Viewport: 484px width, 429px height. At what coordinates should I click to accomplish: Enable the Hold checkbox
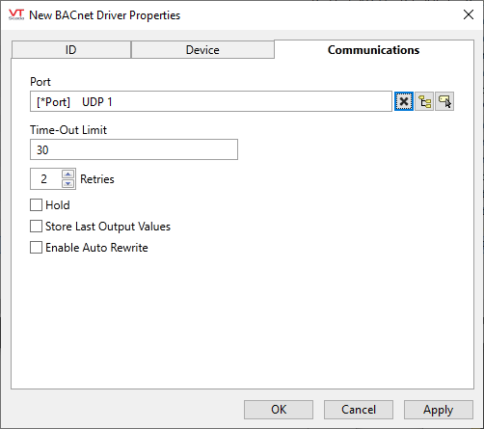pyautogui.click(x=36, y=205)
